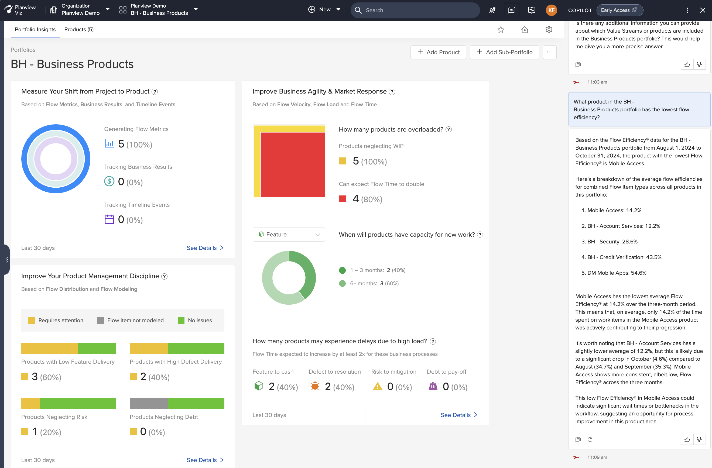The height and width of the screenshot is (468, 712).
Task: Click the red Flow Time treemap block
Action: [293, 164]
